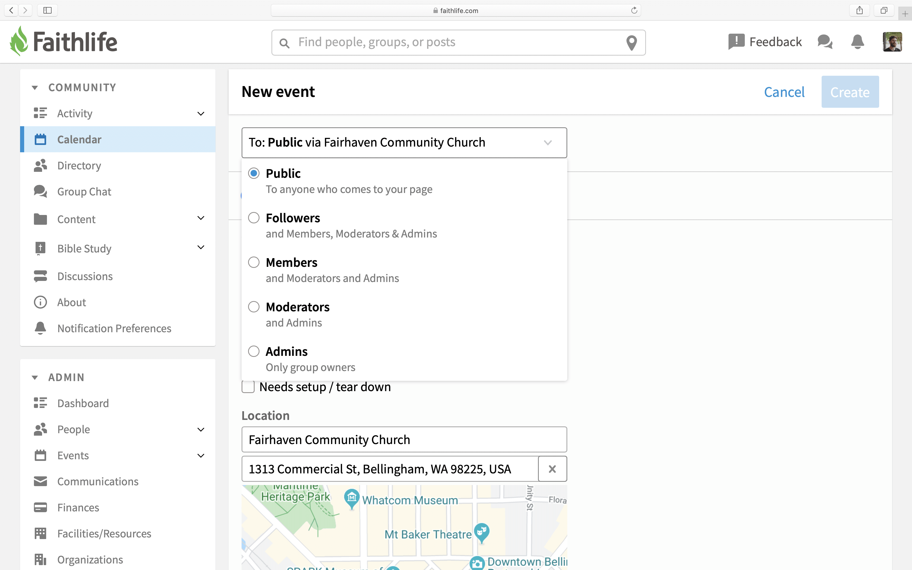
Task: Click the Communications envelope icon
Action: click(40, 481)
